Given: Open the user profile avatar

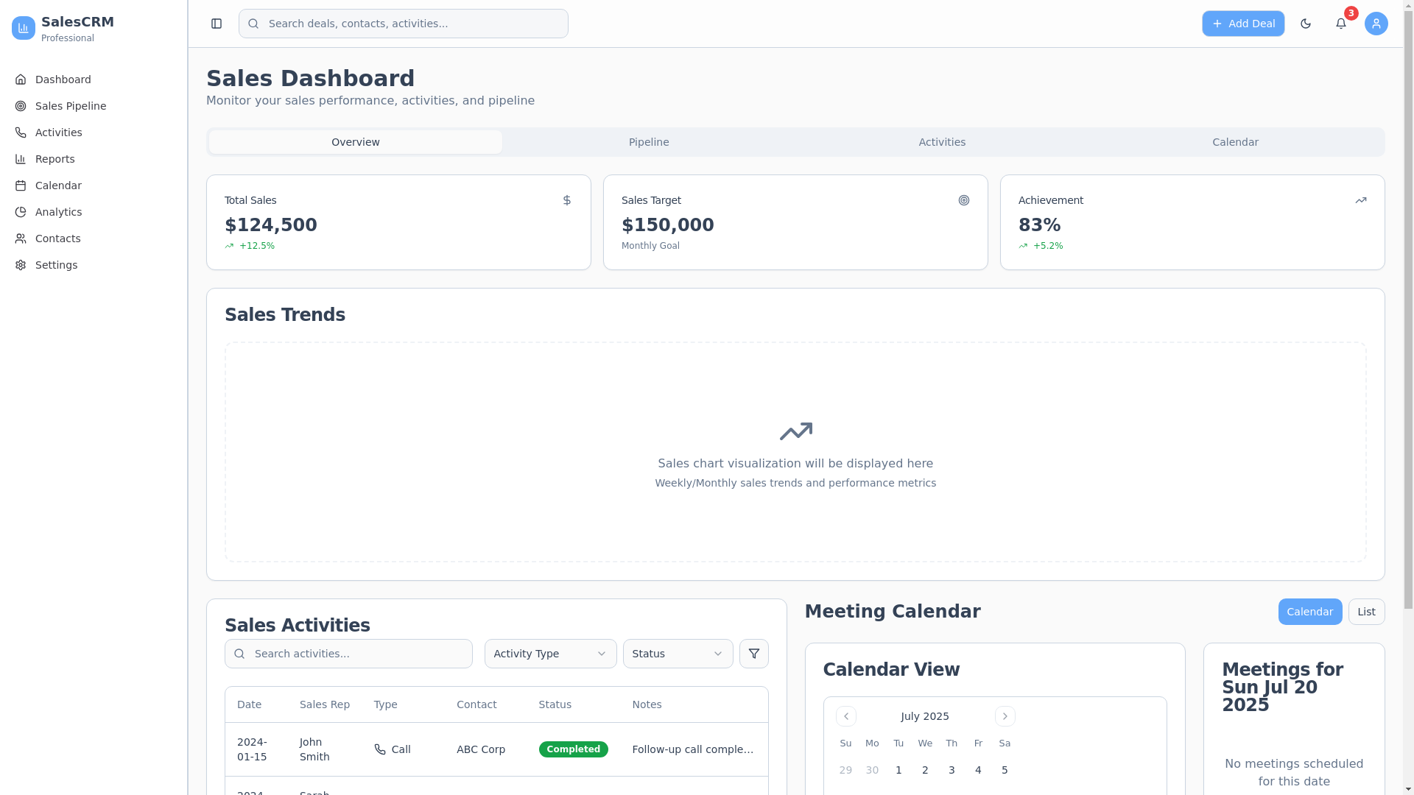Looking at the screenshot, I should (1376, 24).
